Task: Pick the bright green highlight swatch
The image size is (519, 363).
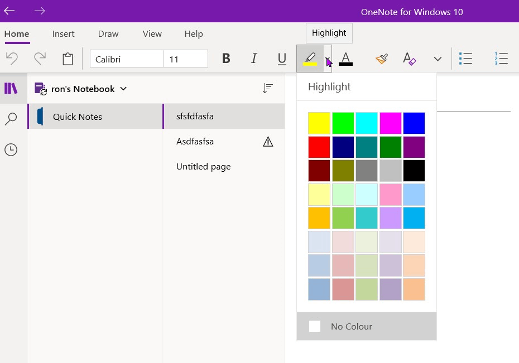Action: point(343,123)
